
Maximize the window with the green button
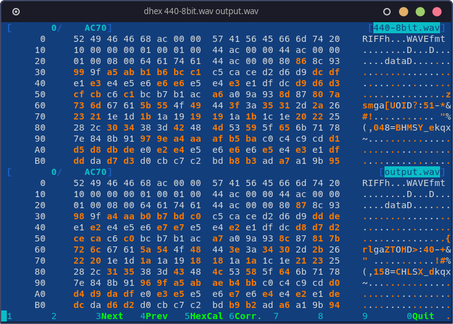click(x=420, y=11)
